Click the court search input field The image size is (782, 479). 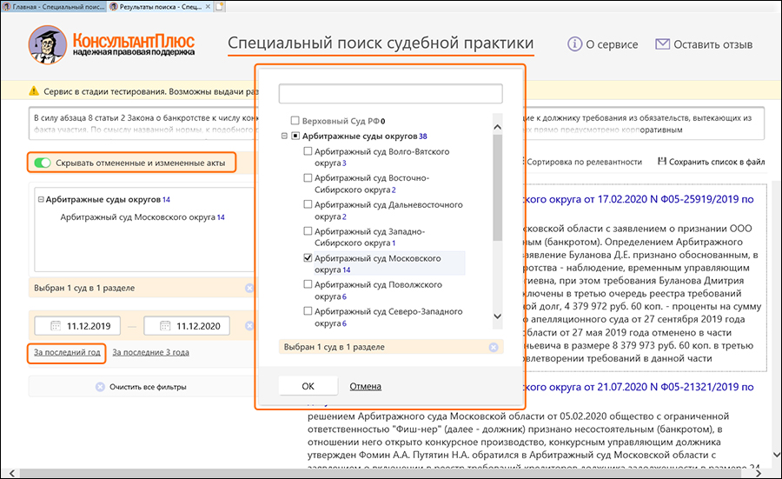(390, 94)
